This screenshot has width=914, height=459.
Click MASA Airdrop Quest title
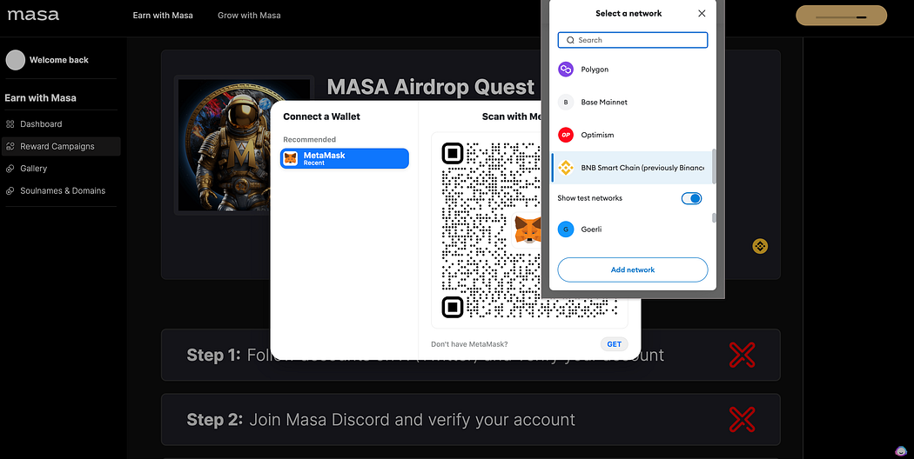click(430, 87)
